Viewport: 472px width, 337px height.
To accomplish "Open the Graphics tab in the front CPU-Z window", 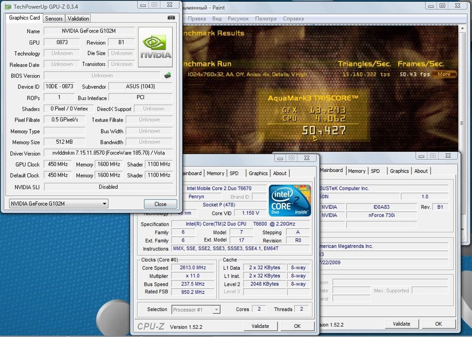I will coord(258,173).
